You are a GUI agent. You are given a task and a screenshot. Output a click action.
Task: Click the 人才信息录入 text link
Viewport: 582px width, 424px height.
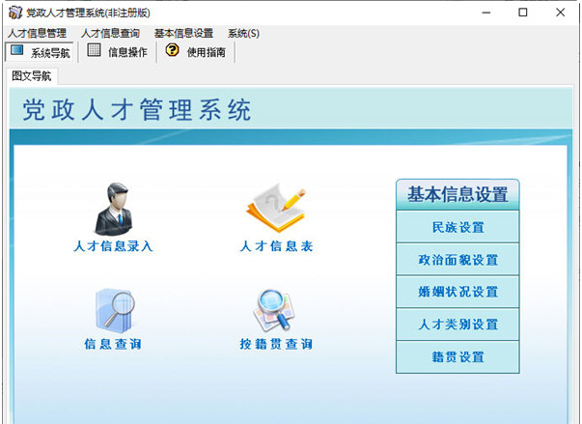pyautogui.click(x=113, y=246)
